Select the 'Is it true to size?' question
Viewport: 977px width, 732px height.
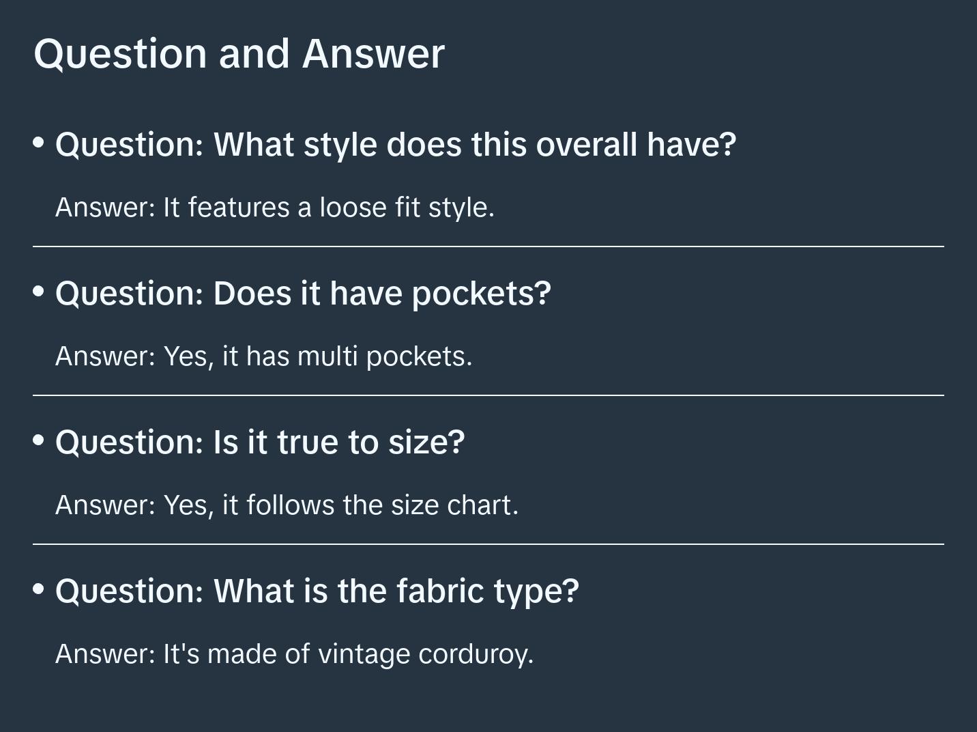point(260,442)
